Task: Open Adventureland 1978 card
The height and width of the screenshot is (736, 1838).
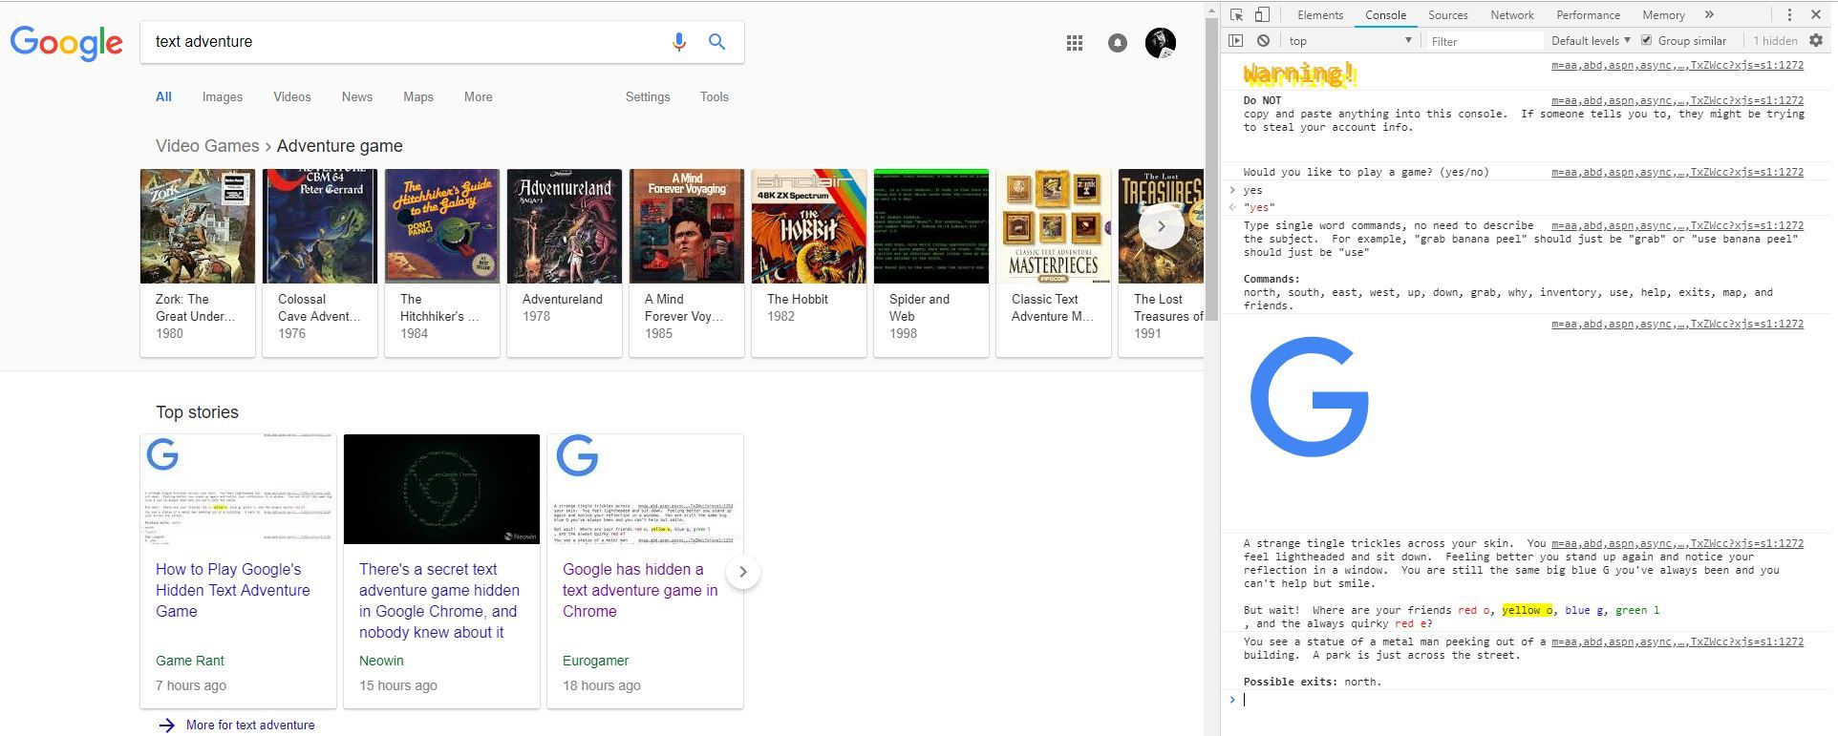Action: coord(565,263)
